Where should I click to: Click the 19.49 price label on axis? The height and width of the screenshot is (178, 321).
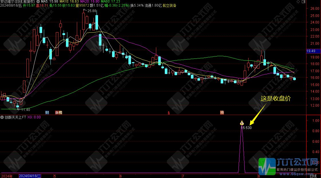(311, 51)
